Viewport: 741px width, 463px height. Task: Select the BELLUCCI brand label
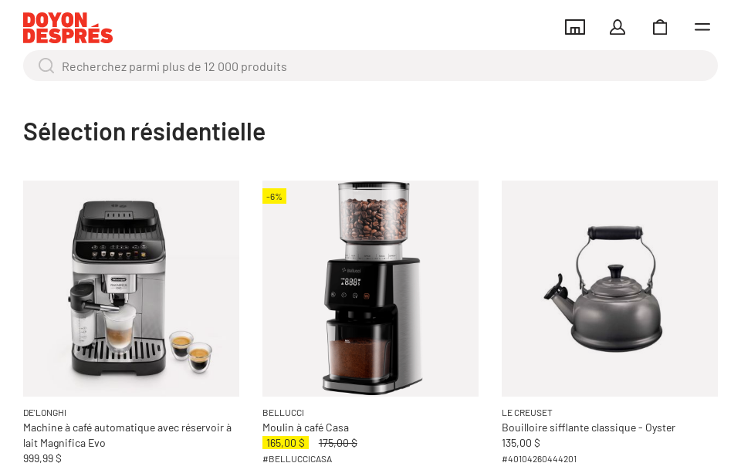283,413
